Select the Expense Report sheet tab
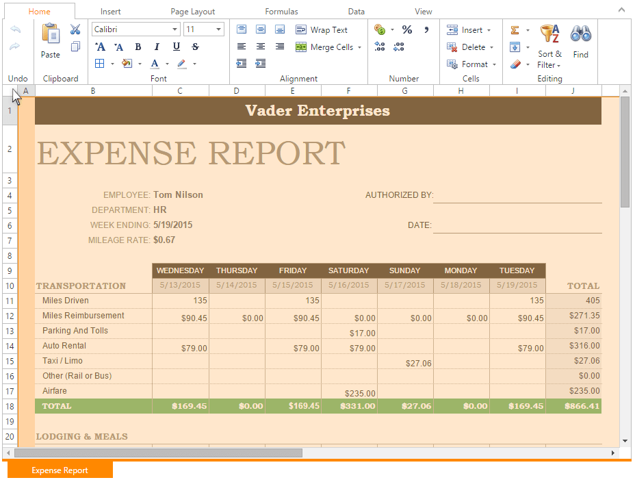The height and width of the screenshot is (480, 635). click(60, 470)
